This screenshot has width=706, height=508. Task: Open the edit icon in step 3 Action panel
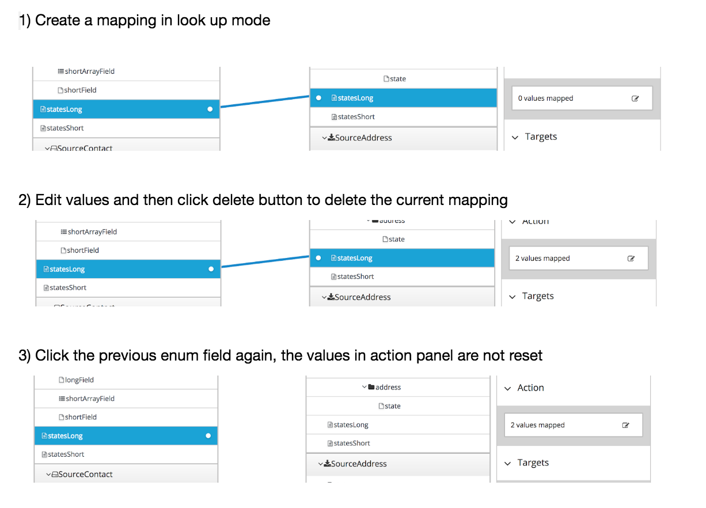pyautogui.click(x=626, y=425)
